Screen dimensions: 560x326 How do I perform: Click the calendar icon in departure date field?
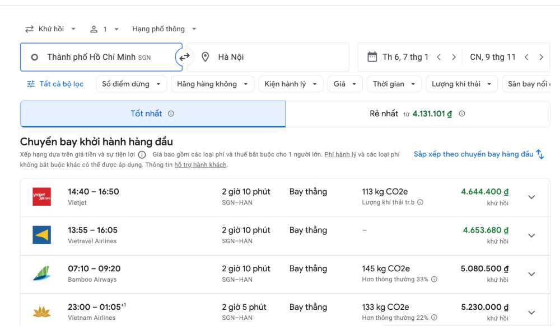coord(372,57)
